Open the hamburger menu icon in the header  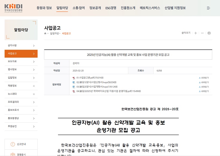tap(208, 8)
